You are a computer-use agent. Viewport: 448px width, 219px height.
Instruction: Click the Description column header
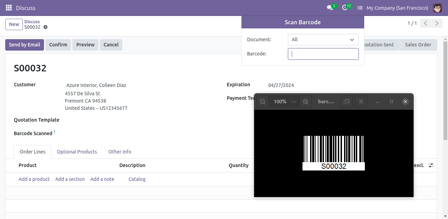click(132, 165)
